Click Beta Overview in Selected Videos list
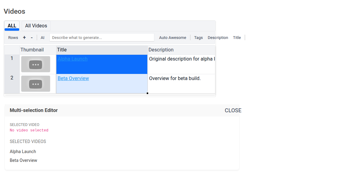Viewport: 344px width, 178px height. point(23,160)
